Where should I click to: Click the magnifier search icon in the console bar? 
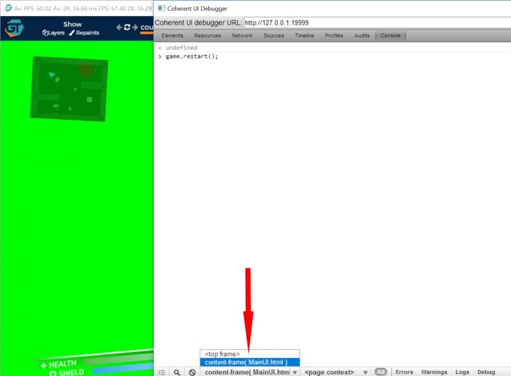coord(177,372)
